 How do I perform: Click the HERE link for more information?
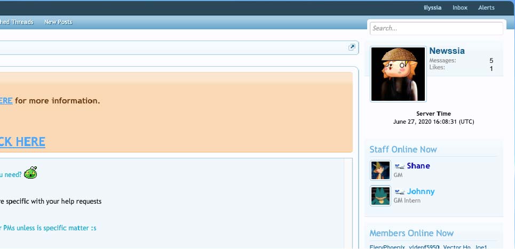6,100
